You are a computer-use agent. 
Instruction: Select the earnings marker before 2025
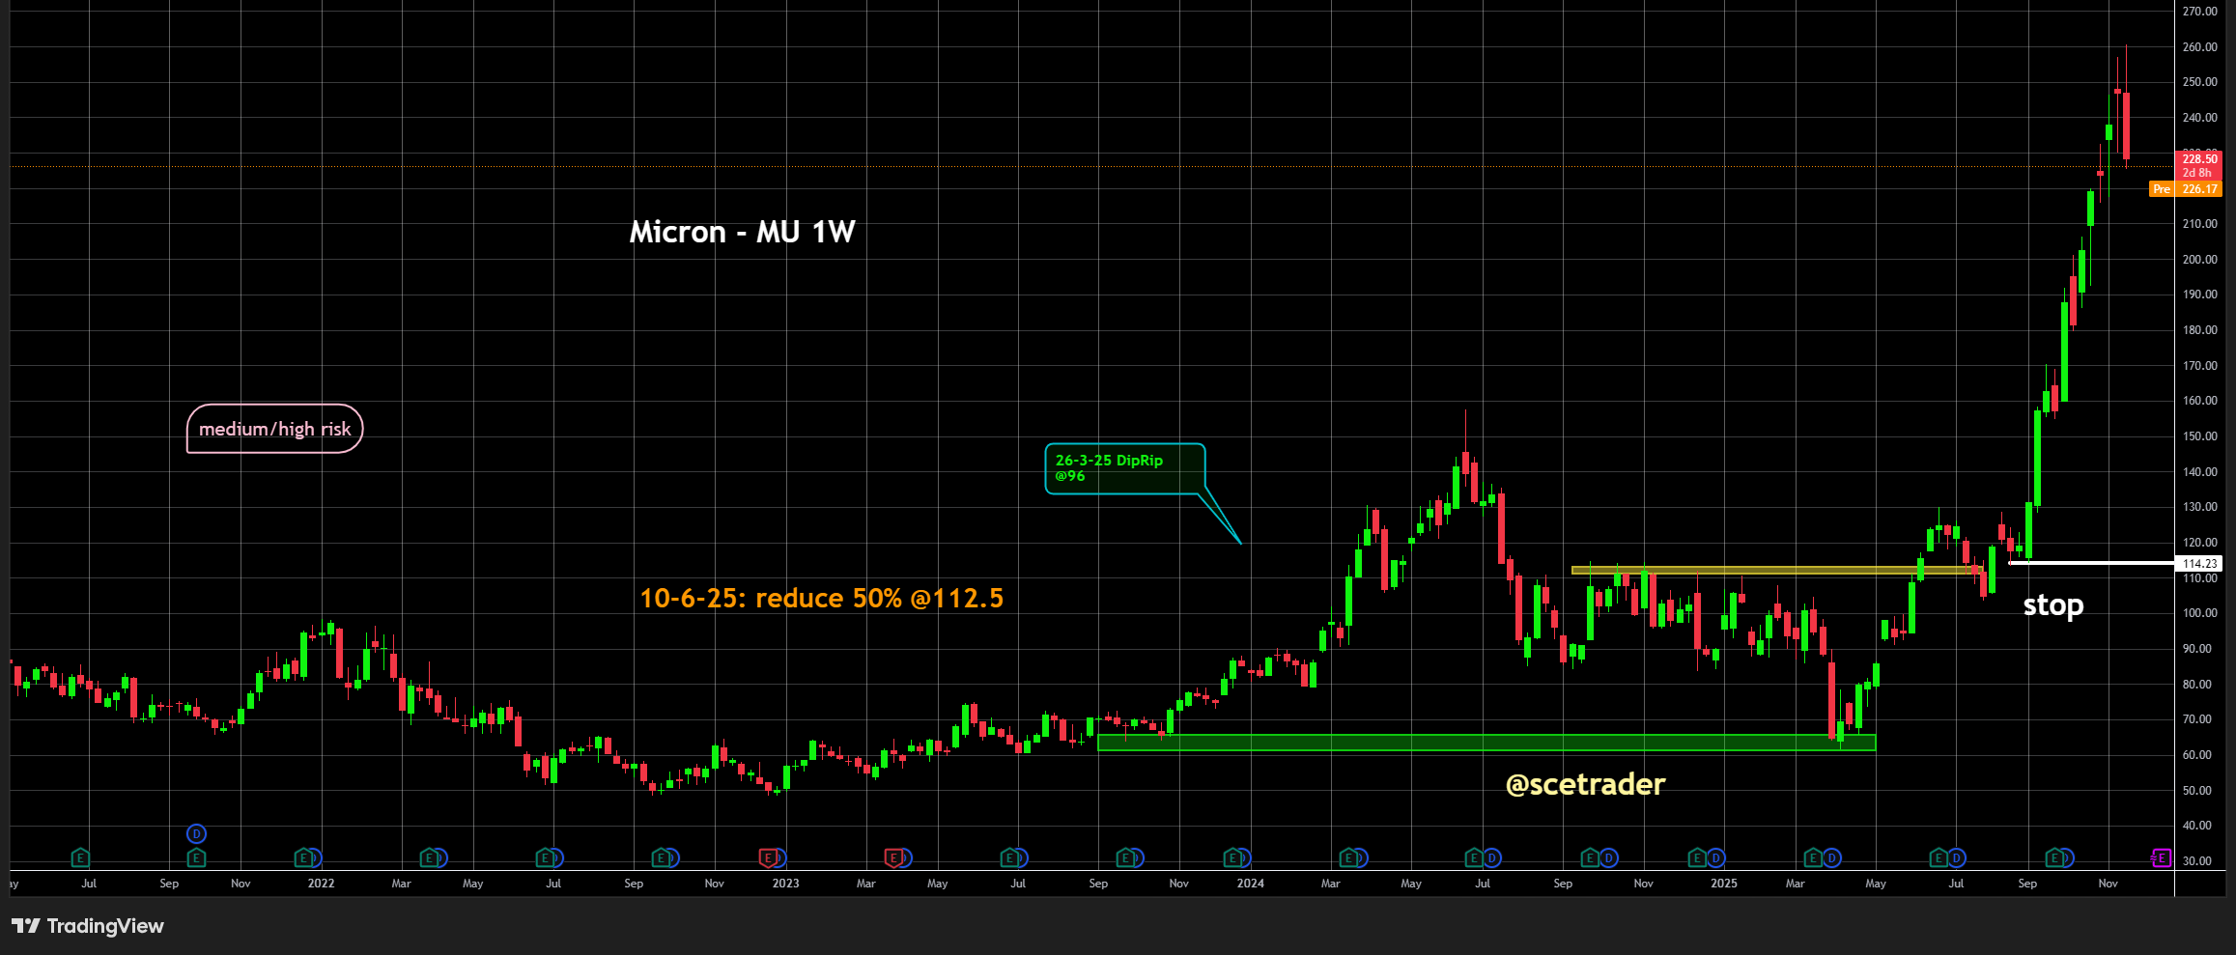point(1697,857)
